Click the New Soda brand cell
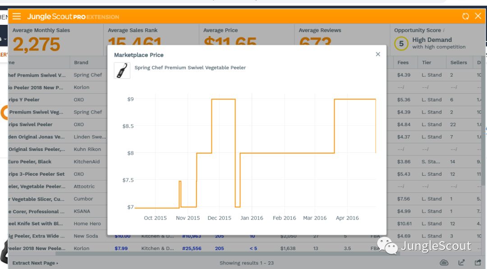Image resolution: width=487 pixels, height=269 pixels. click(86, 236)
